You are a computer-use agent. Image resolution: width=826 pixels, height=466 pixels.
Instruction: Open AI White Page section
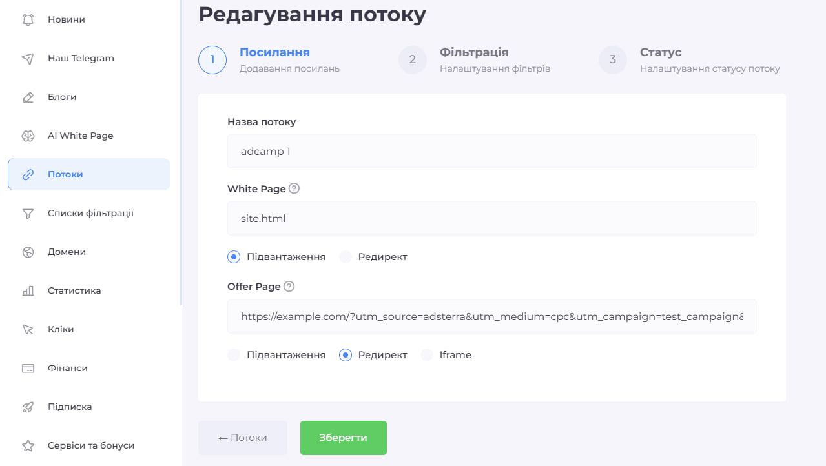click(x=89, y=136)
